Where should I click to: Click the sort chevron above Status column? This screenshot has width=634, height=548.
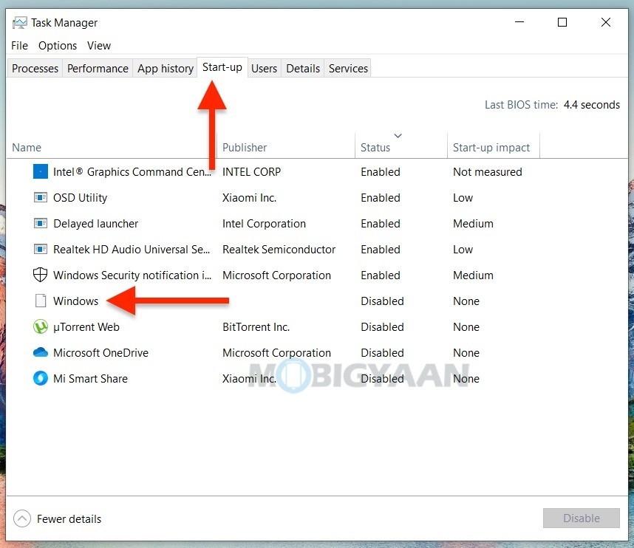398,136
